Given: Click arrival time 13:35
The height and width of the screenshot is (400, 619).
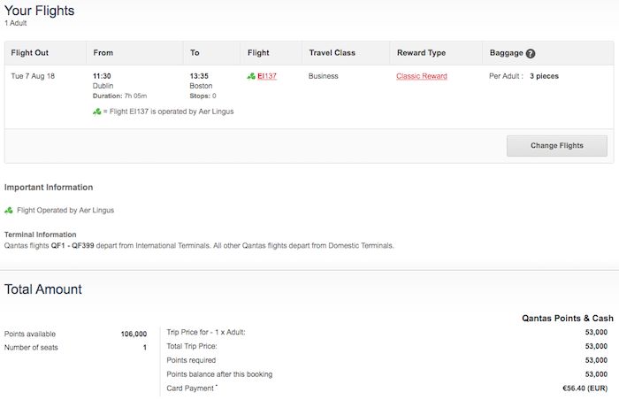Looking at the screenshot, I should [199, 76].
